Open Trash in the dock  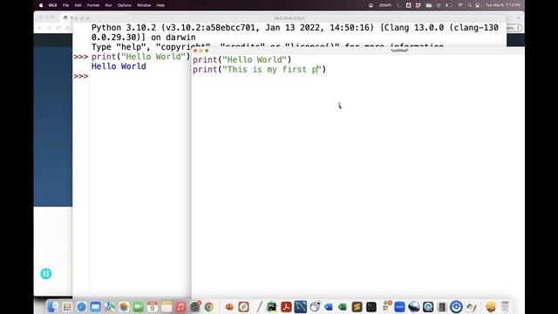[505, 306]
